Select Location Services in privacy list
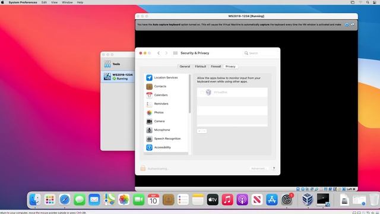The width and height of the screenshot is (380, 214). (x=166, y=78)
